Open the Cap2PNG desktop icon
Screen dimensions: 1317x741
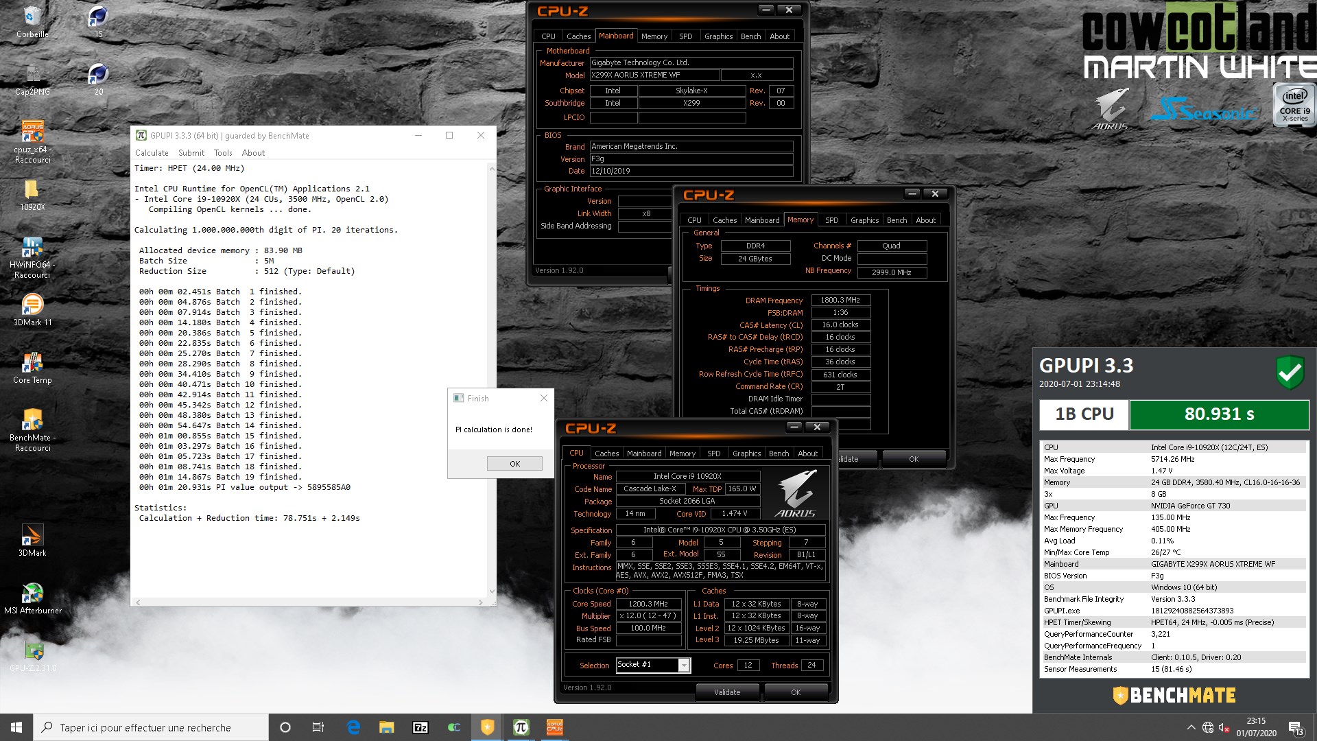click(x=32, y=80)
